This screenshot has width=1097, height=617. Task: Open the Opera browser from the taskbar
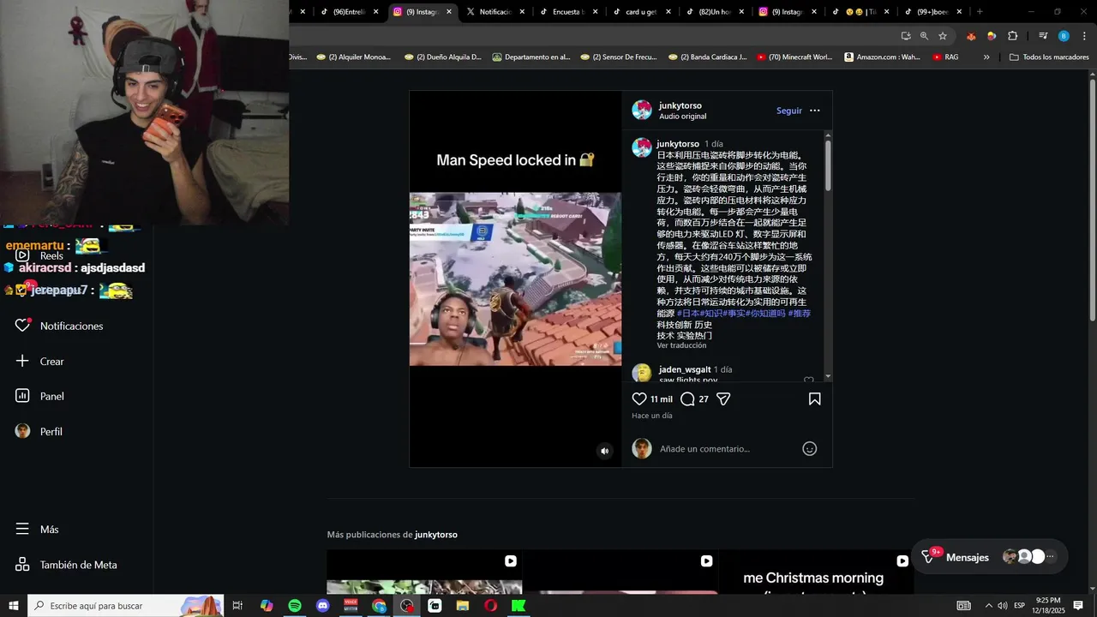click(x=490, y=606)
